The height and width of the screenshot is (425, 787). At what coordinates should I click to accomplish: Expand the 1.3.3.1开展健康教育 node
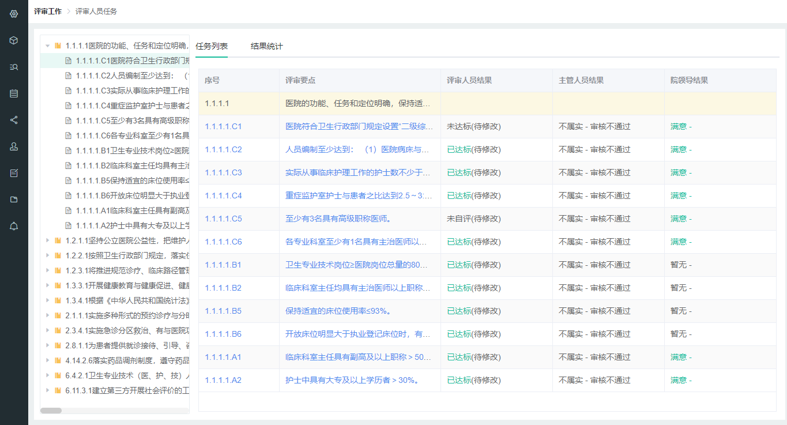click(x=47, y=285)
